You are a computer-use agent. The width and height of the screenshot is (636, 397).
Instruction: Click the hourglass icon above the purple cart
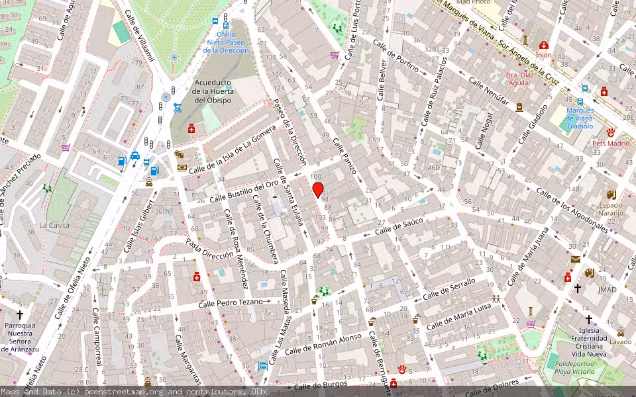click(530, 312)
